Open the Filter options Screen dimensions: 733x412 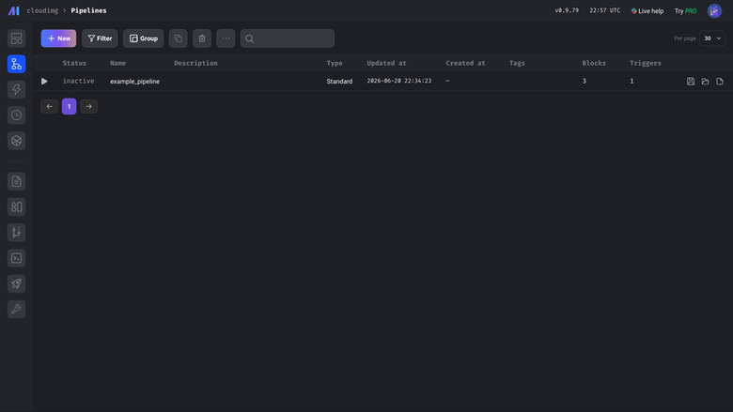point(100,38)
